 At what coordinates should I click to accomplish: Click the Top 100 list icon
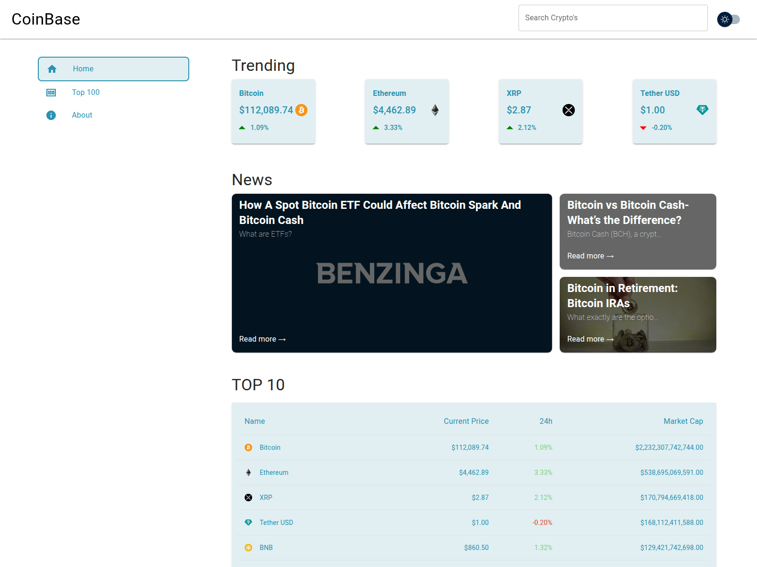[51, 93]
